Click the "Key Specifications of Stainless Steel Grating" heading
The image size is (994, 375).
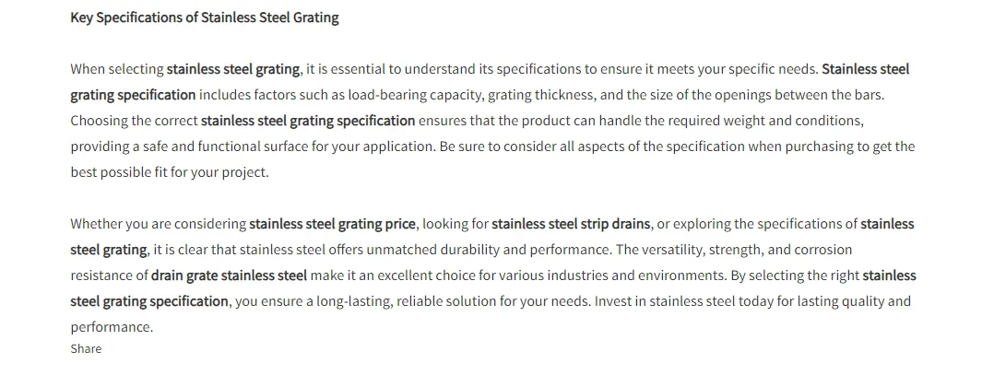pyautogui.click(x=205, y=18)
